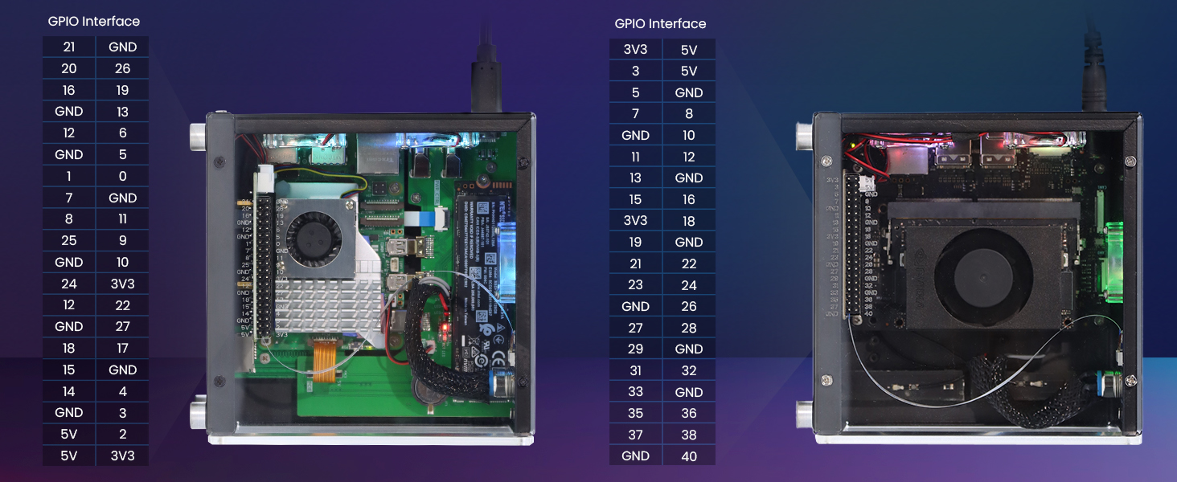Click the pin 35 cell
This screenshot has width=1177, height=482.
[636, 413]
